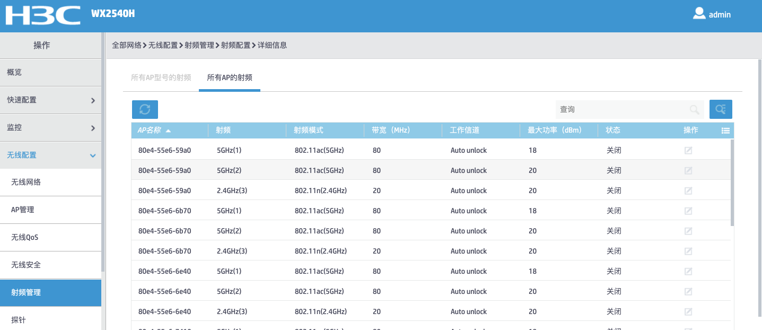Open 无线网络 submenu item

pos(50,183)
